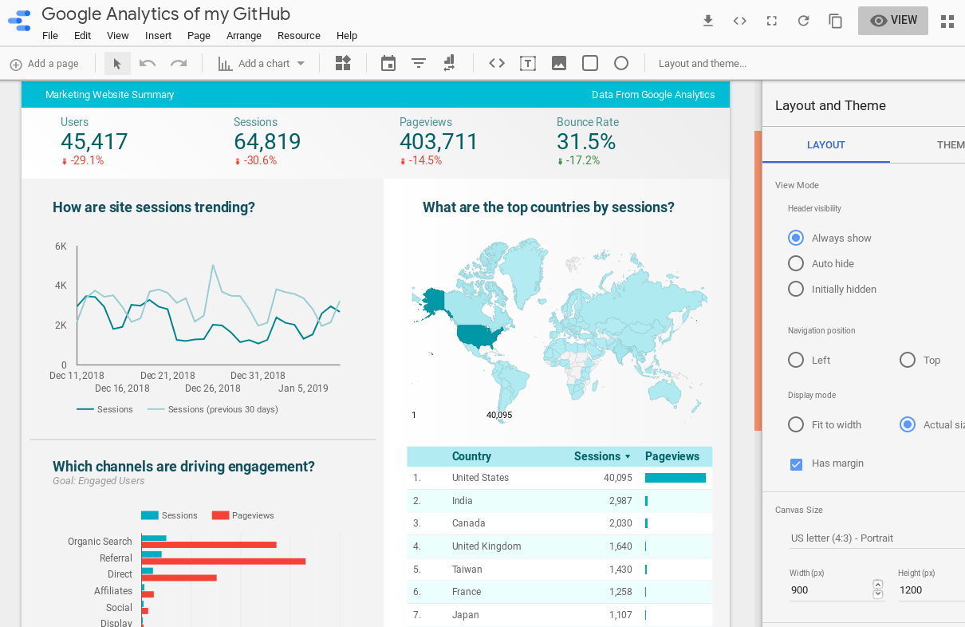Image resolution: width=965 pixels, height=627 pixels.
Task: Download the report
Action: coord(707,22)
